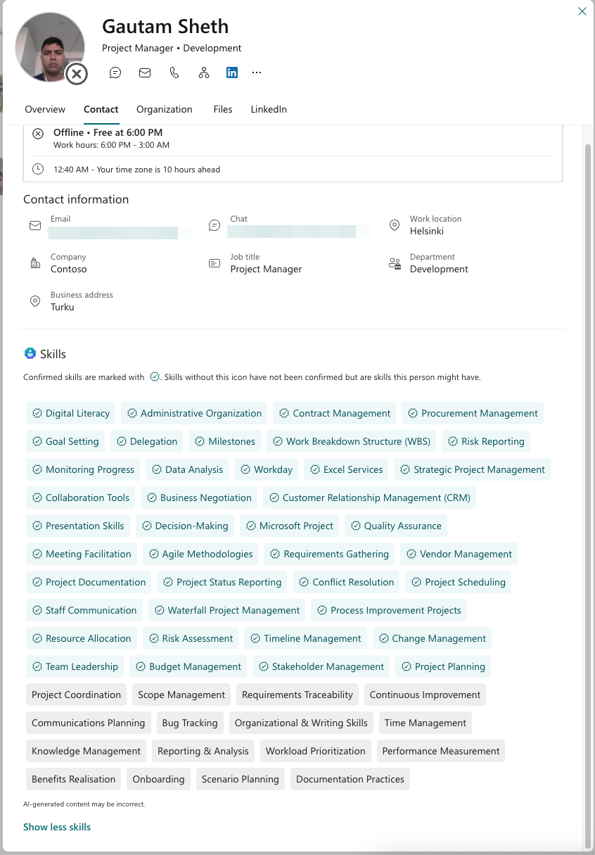Click the Milestones skill chip

coord(225,441)
